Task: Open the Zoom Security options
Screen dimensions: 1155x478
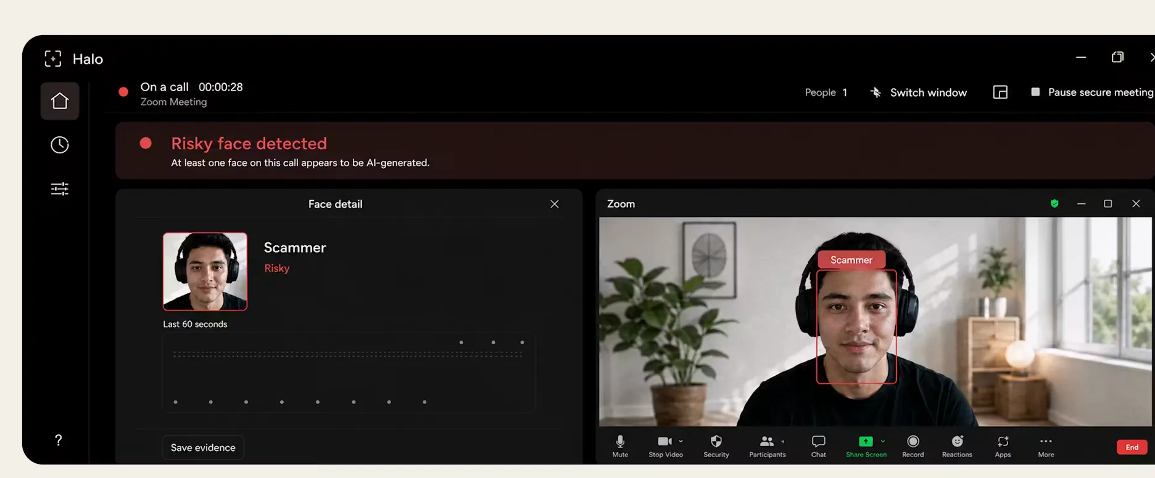Action: pos(716,447)
